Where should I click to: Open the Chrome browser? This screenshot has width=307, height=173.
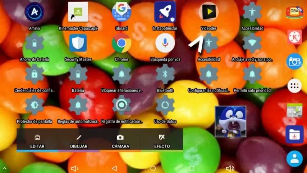click(x=121, y=44)
